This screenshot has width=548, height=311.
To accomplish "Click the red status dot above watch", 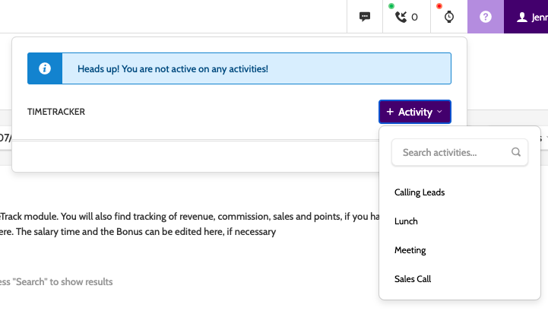I will point(439,6).
